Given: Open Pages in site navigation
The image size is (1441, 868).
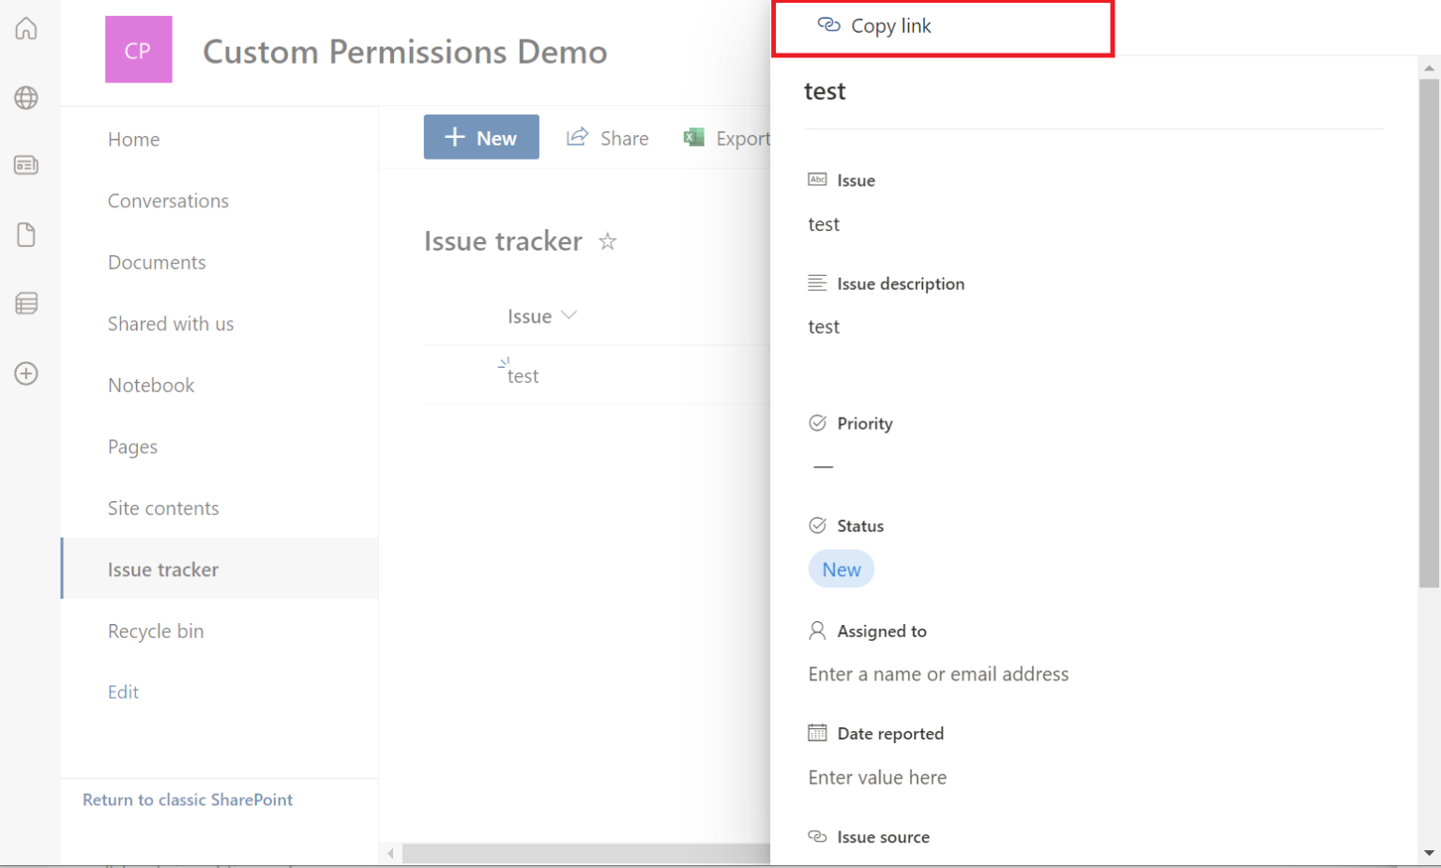Looking at the screenshot, I should pos(132,447).
